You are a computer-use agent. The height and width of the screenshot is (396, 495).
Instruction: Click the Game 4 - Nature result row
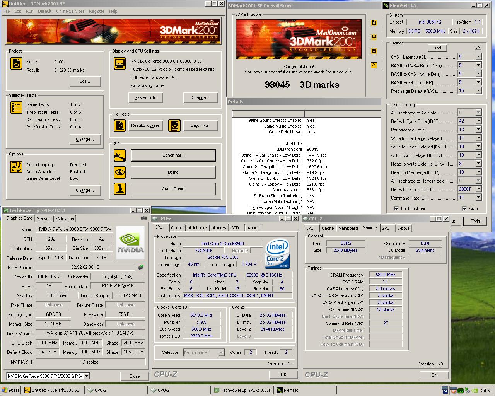click(298, 190)
